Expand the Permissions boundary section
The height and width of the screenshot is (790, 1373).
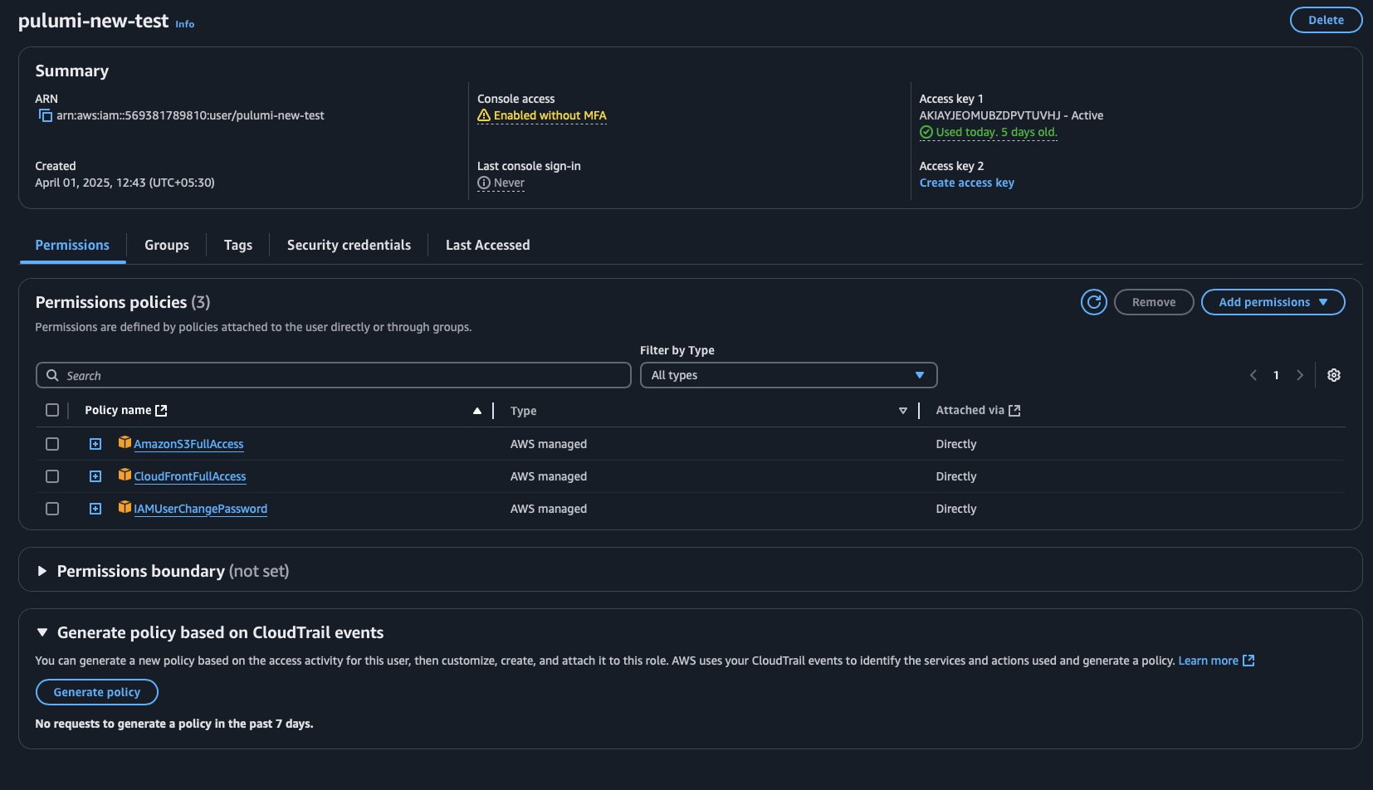tap(42, 571)
